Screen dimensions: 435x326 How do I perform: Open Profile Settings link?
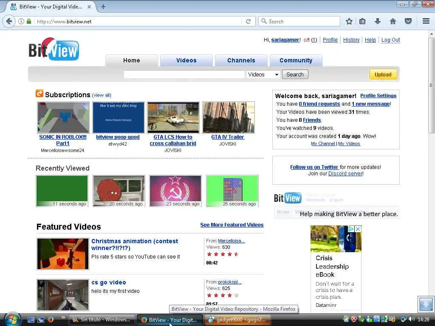(379, 96)
